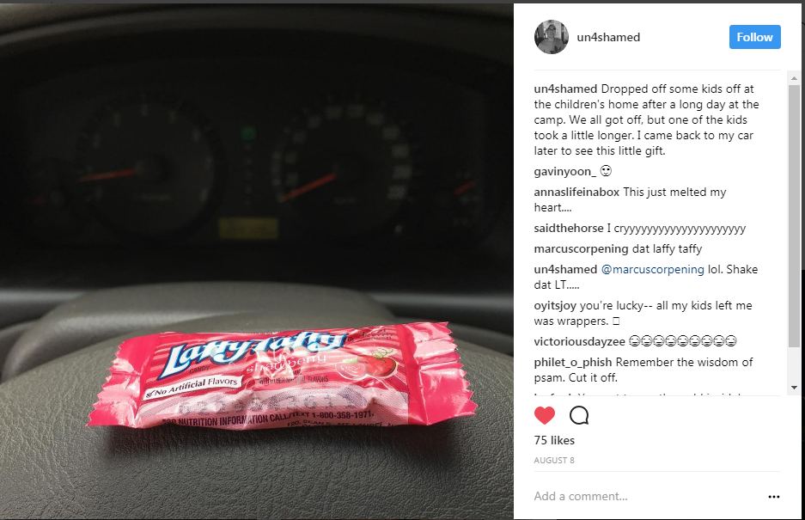Open the three-dot more options menu
805x520 pixels.
pos(774,497)
